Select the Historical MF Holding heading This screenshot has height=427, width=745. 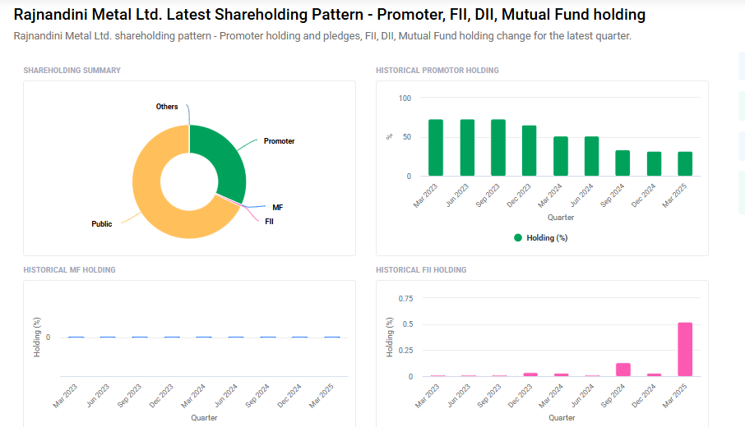coord(69,270)
